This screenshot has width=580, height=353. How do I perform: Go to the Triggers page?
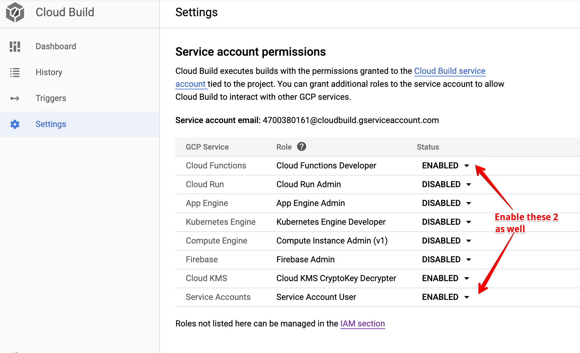coord(51,98)
